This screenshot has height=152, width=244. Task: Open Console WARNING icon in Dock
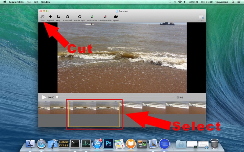tap(64, 143)
